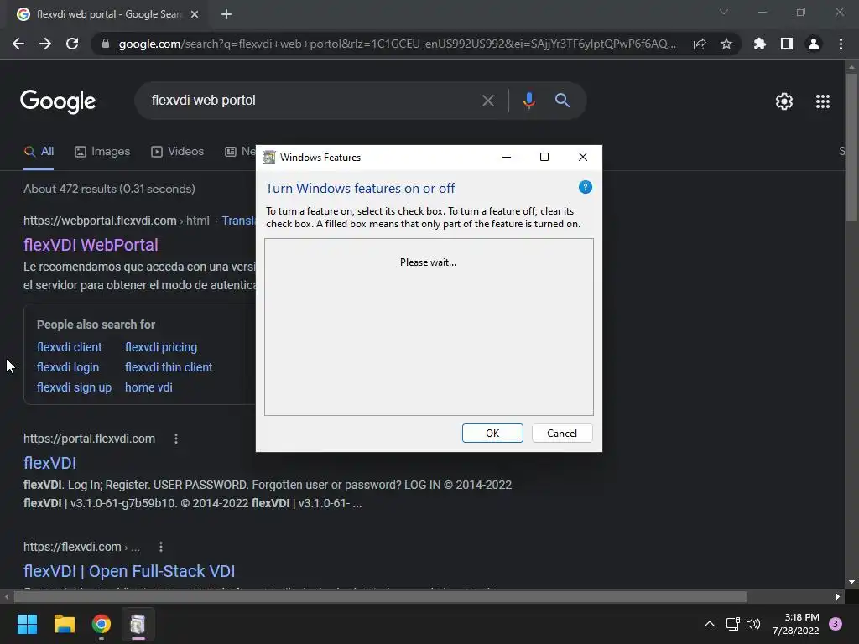Click the horizontal page scrollbar thumb
This screenshot has width=859, height=644.
[x=380, y=596]
